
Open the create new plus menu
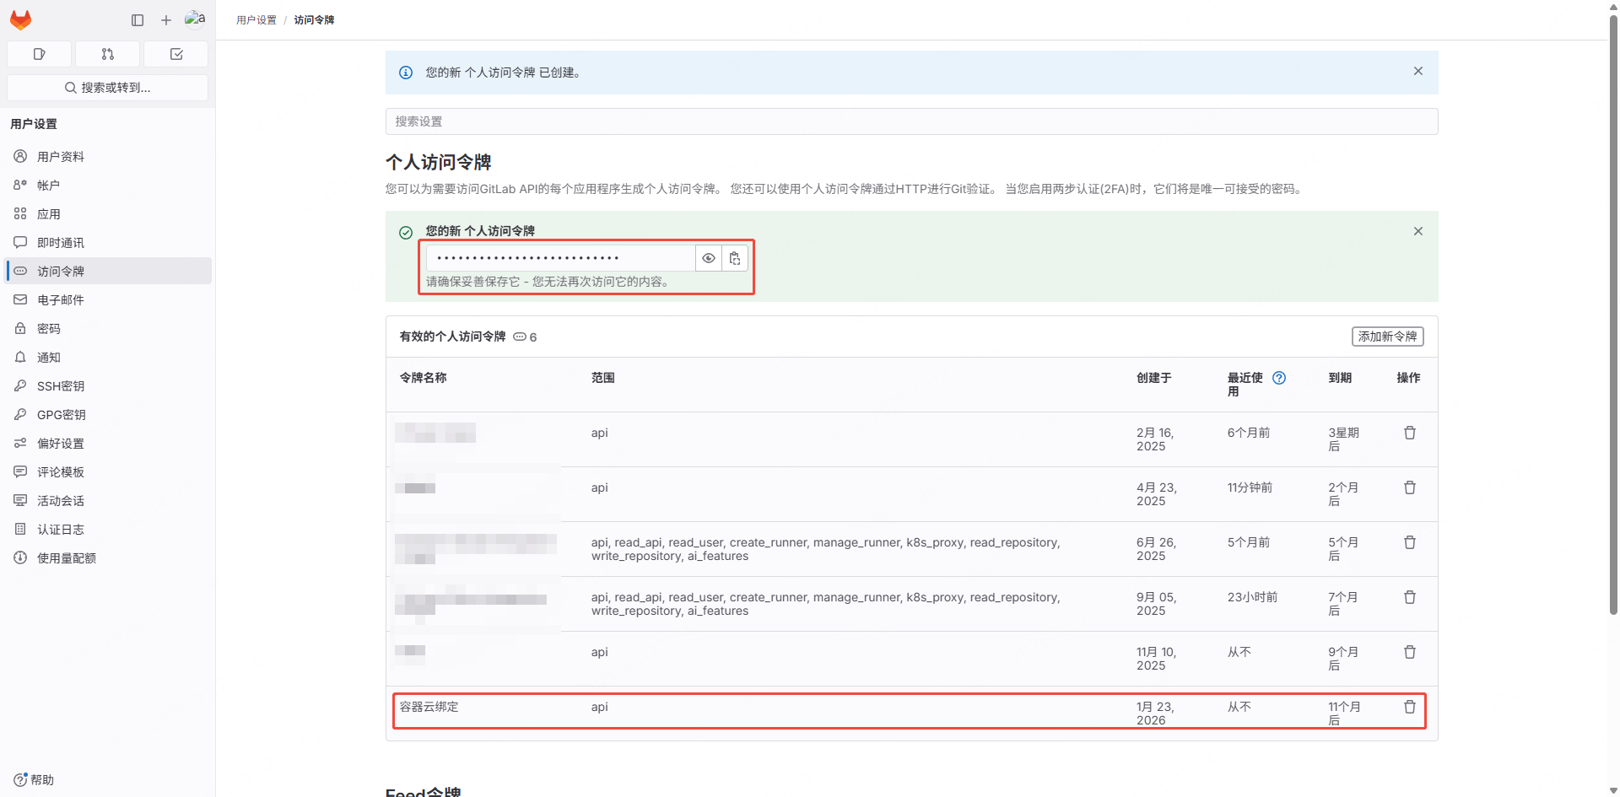pos(166,19)
